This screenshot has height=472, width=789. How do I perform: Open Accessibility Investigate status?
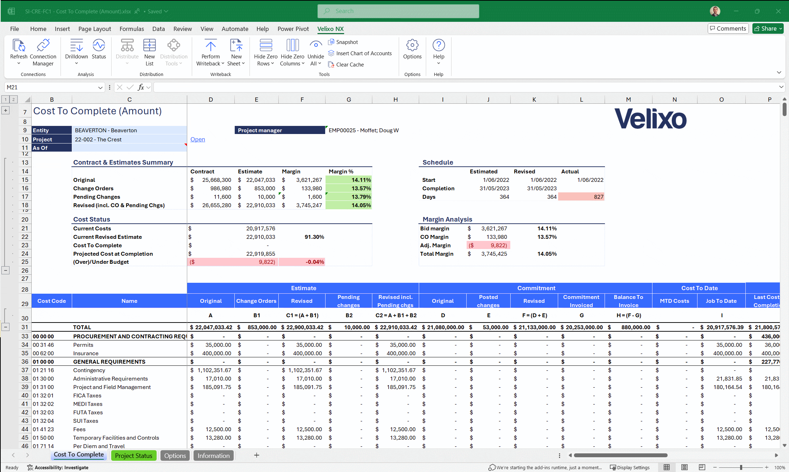coord(58,467)
